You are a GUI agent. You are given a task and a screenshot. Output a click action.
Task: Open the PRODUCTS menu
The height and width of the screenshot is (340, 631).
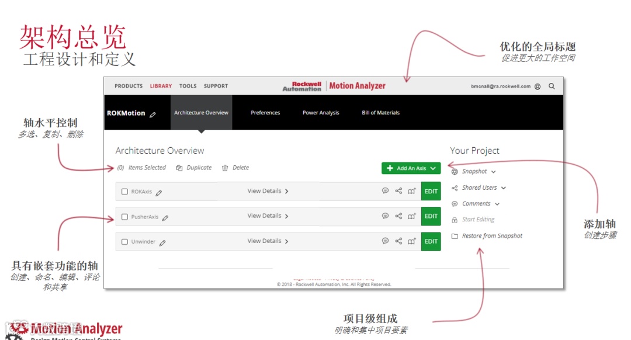(x=129, y=86)
